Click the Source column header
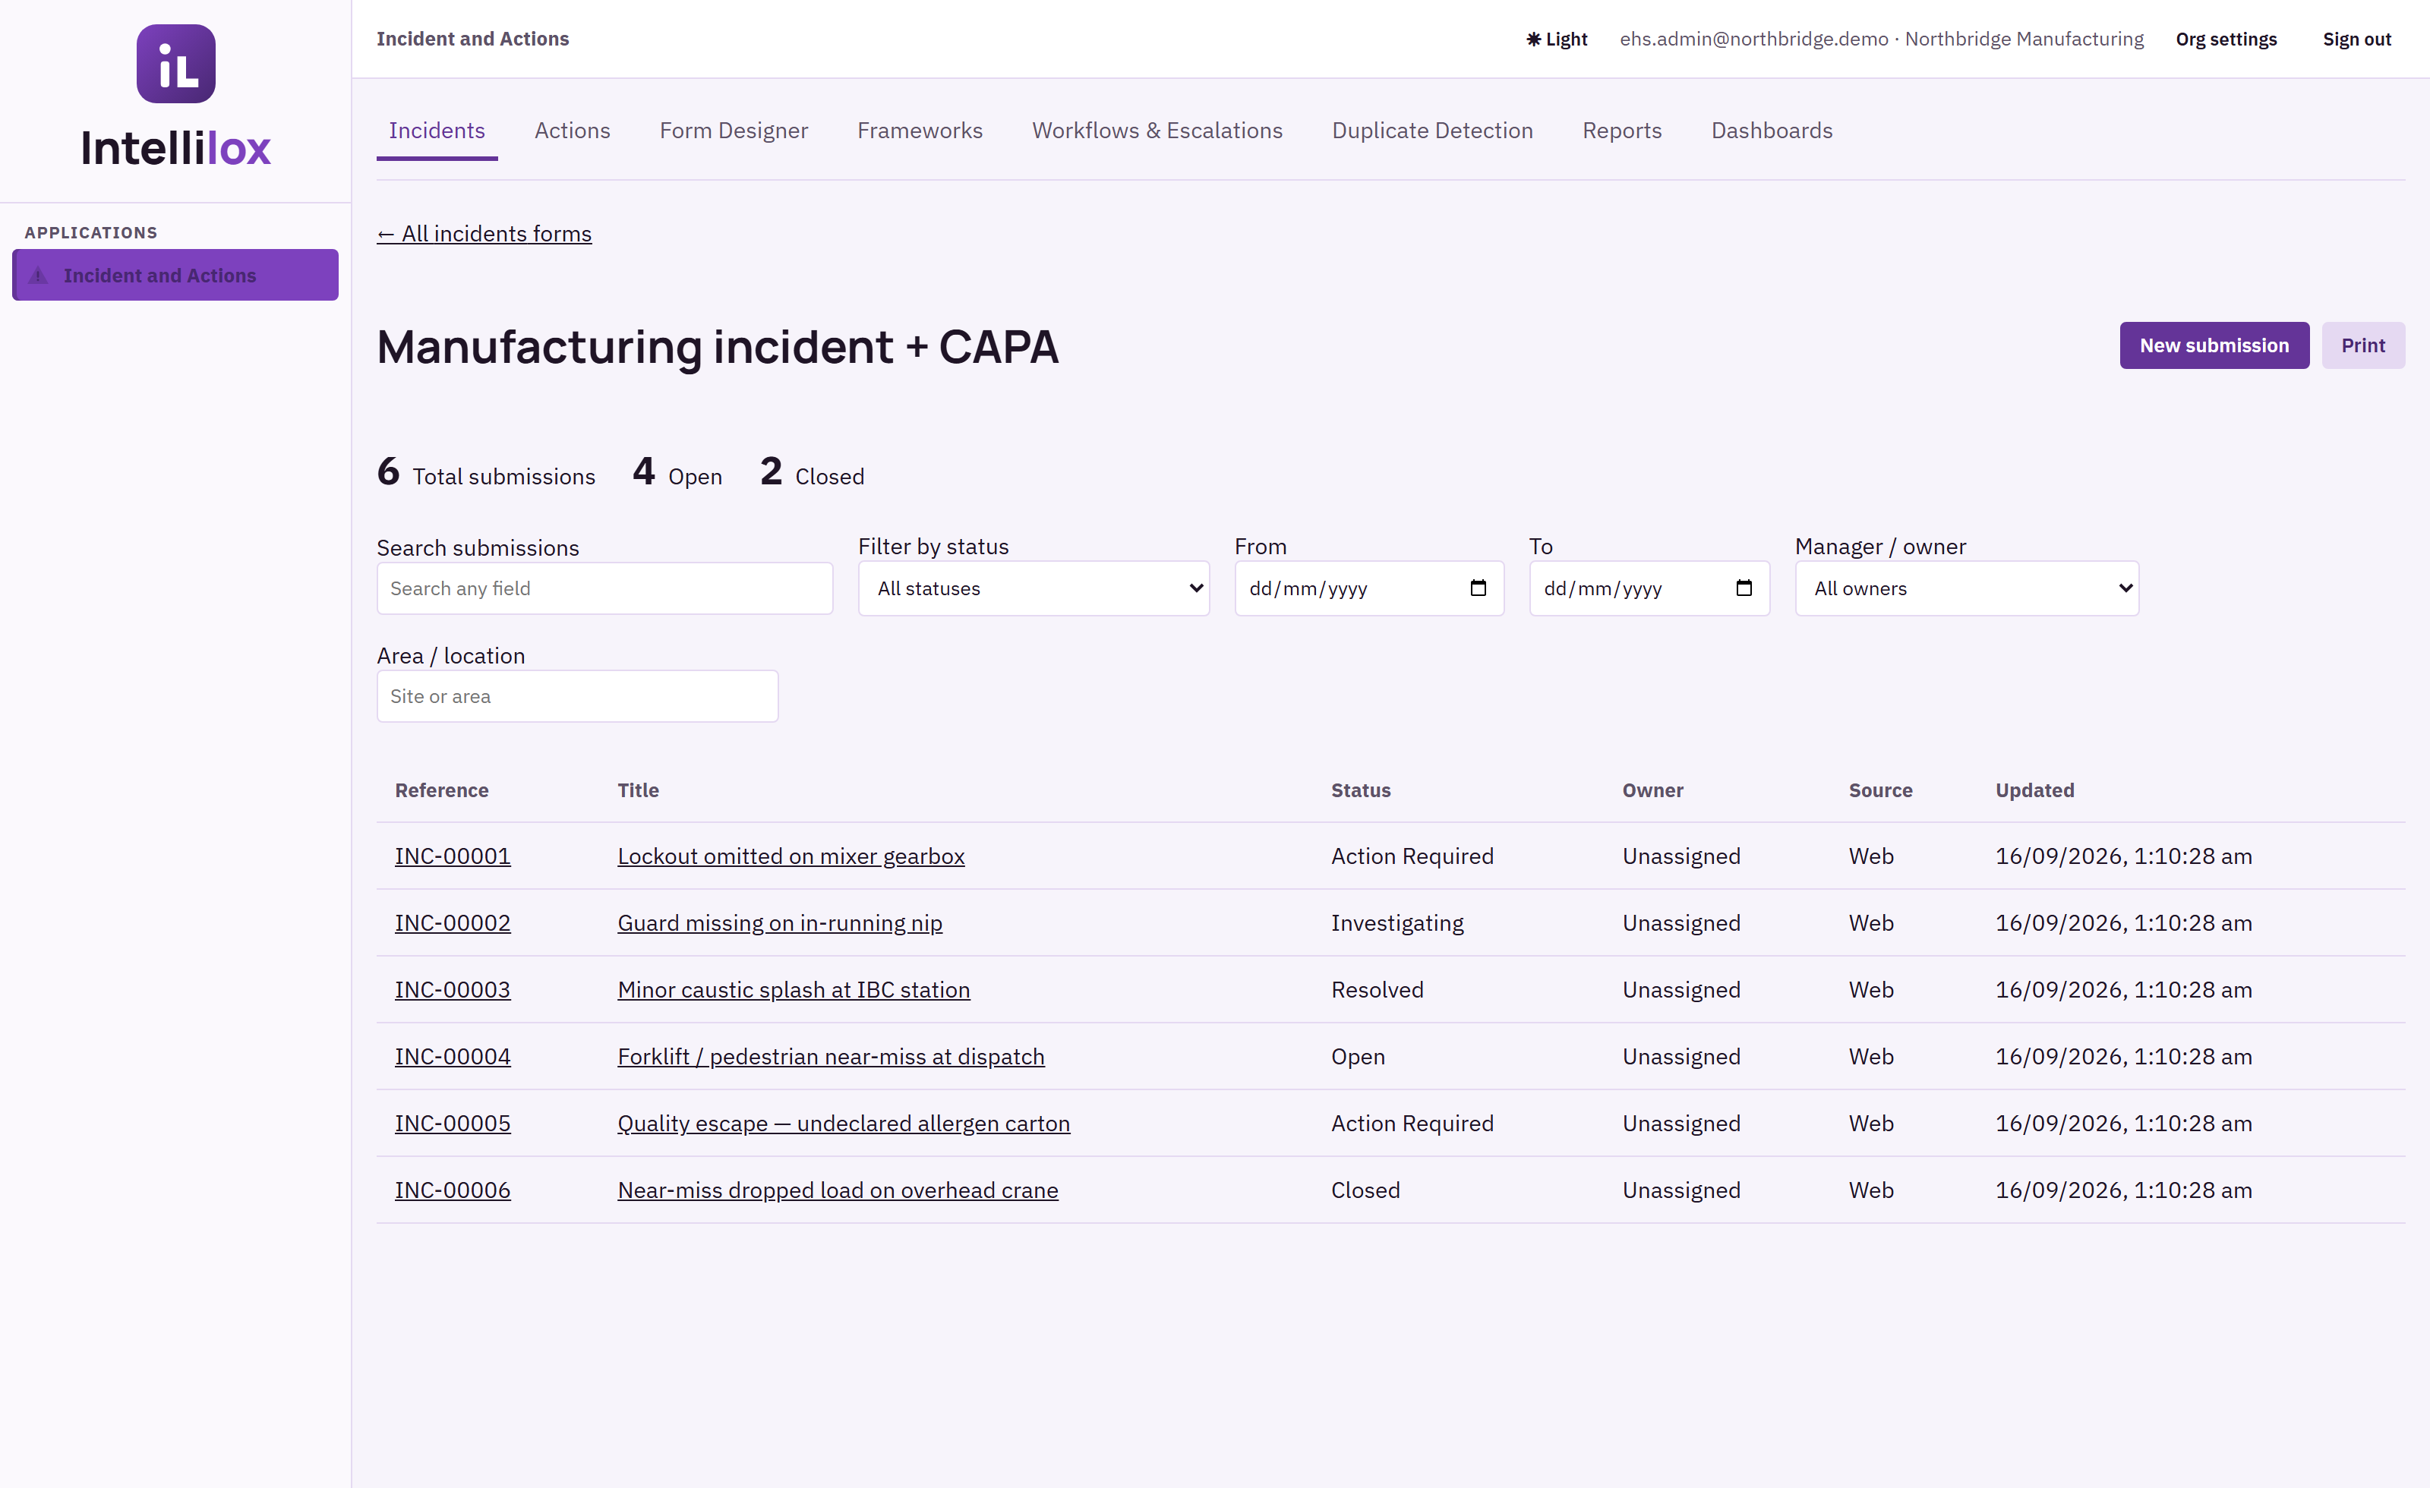The width and height of the screenshot is (2430, 1488). click(x=1881, y=790)
